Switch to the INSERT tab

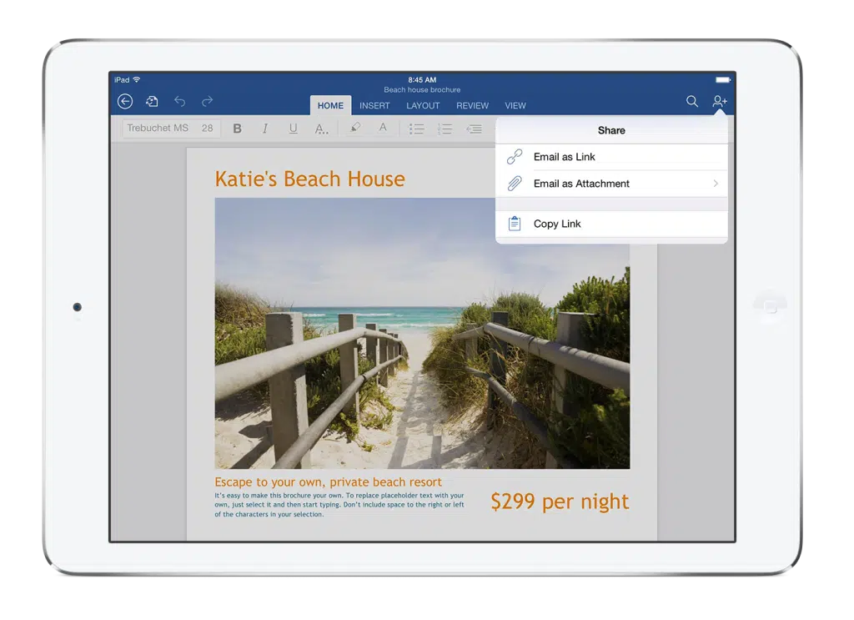pos(374,106)
